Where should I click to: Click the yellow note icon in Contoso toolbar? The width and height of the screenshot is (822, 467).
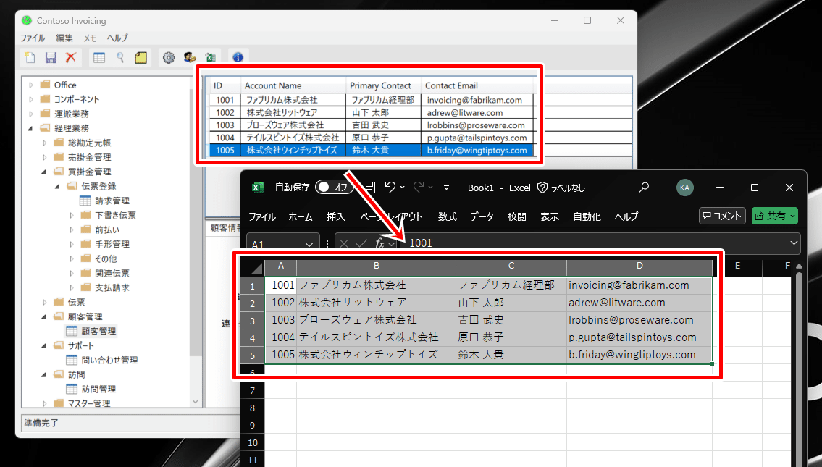pos(141,58)
